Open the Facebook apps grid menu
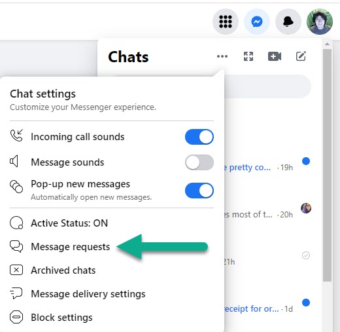Viewport: 340px width, 332px height. (x=226, y=22)
